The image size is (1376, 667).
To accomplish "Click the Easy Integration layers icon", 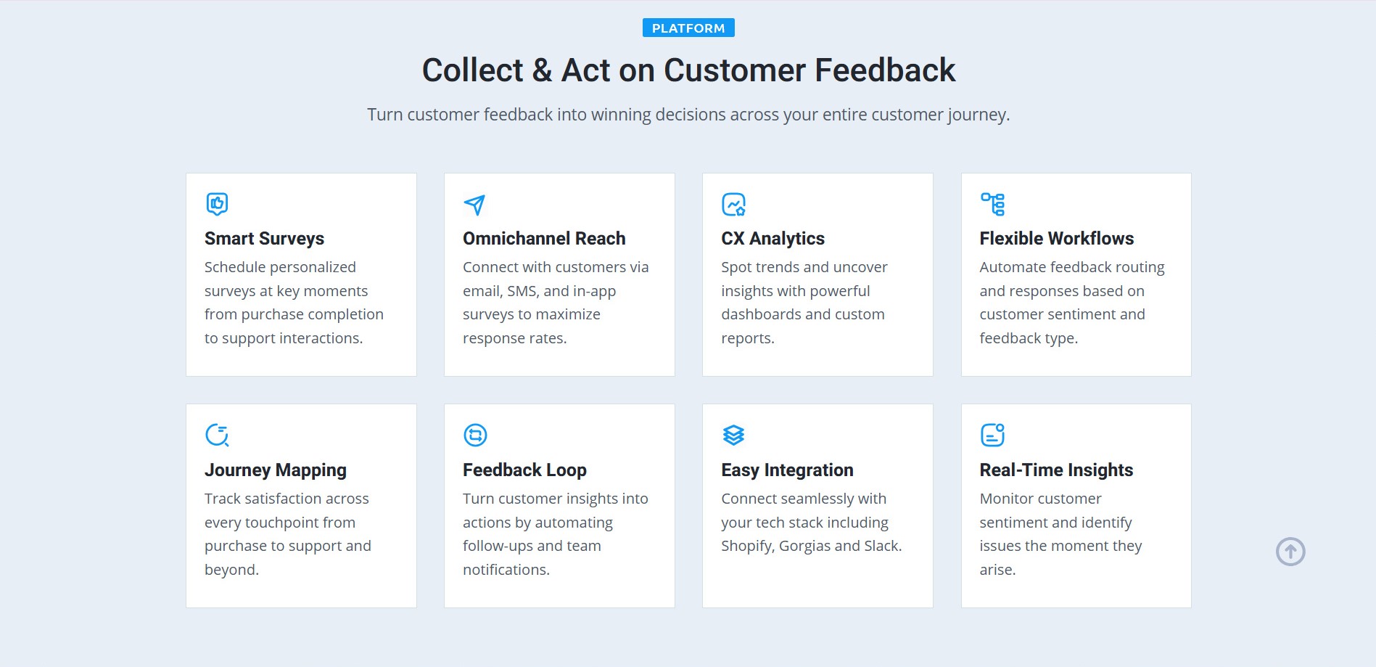I will click(733, 435).
